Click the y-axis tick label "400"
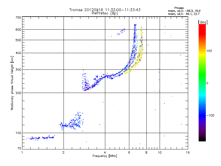Screen dimensions: 221x166 pyautogui.click(x=18, y=53)
